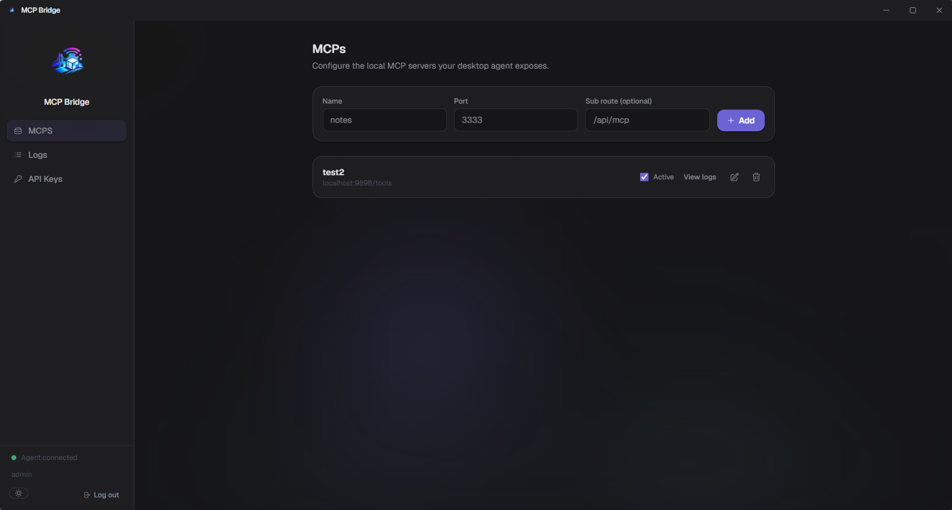Maximize the MCP Bridge window
The width and height of the screenshot is (952, 510).
point(913,10)
